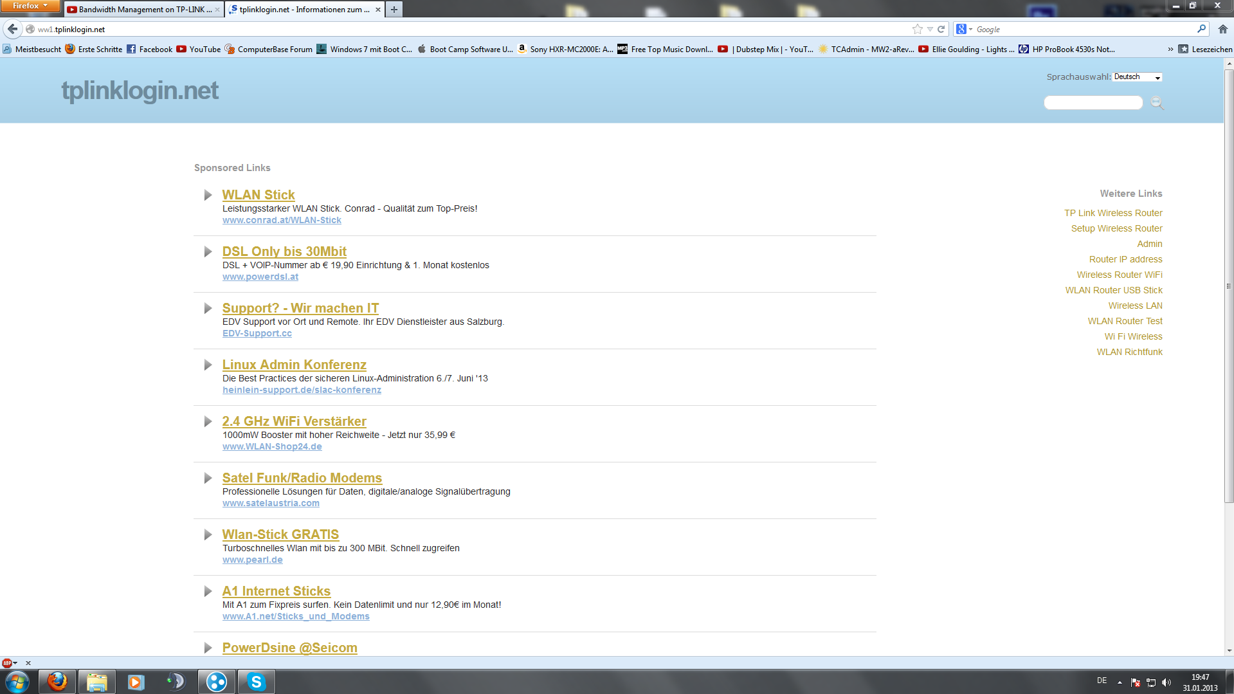Image resolution: width=1234 pixels, height=694 pixels.
Task: Open the Router IP address link
Action: tap(1125, 259)
